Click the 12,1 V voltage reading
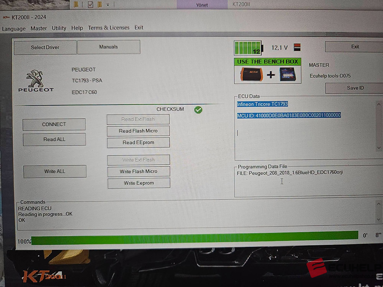Screen dimensions: 383x287 280,48
